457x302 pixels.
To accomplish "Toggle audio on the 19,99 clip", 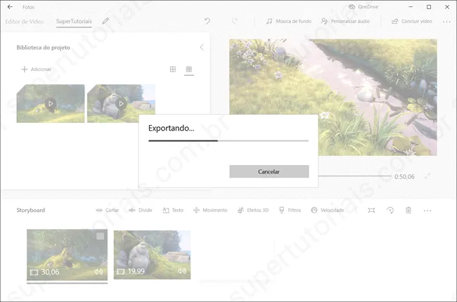I will tap(182, 271).
